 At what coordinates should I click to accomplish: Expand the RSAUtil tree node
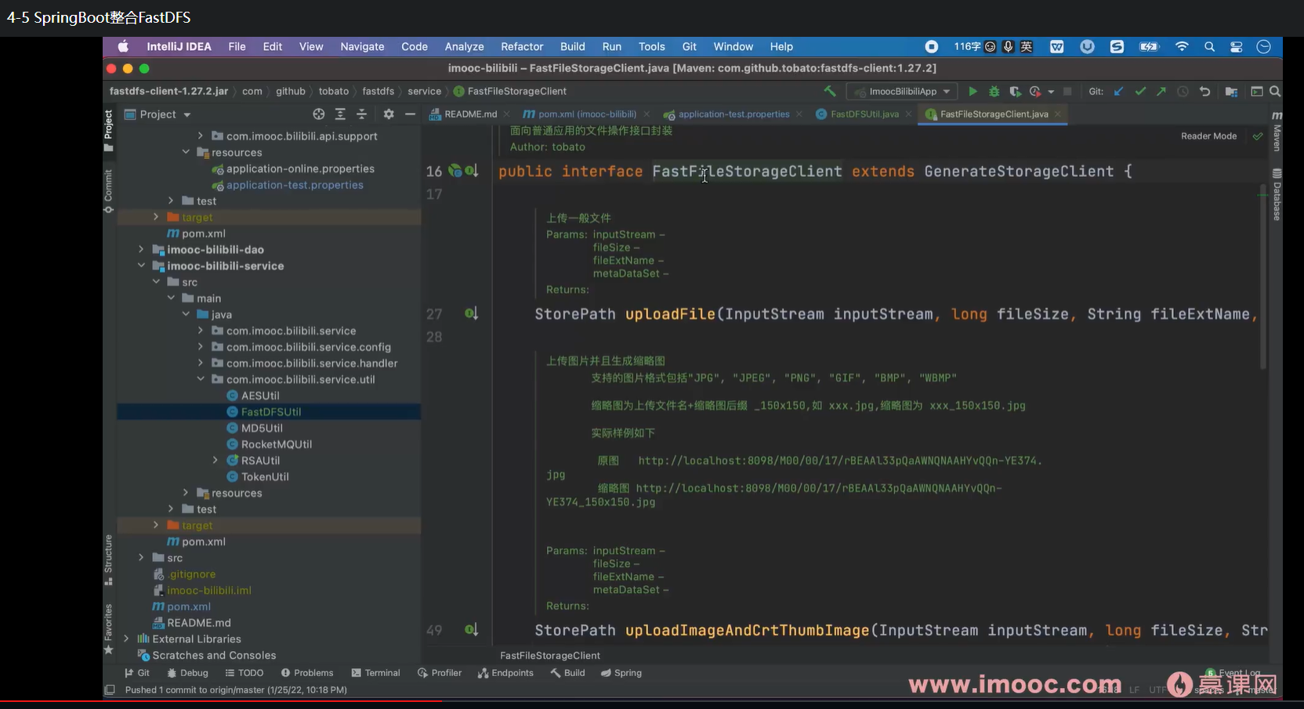[216, 461]
